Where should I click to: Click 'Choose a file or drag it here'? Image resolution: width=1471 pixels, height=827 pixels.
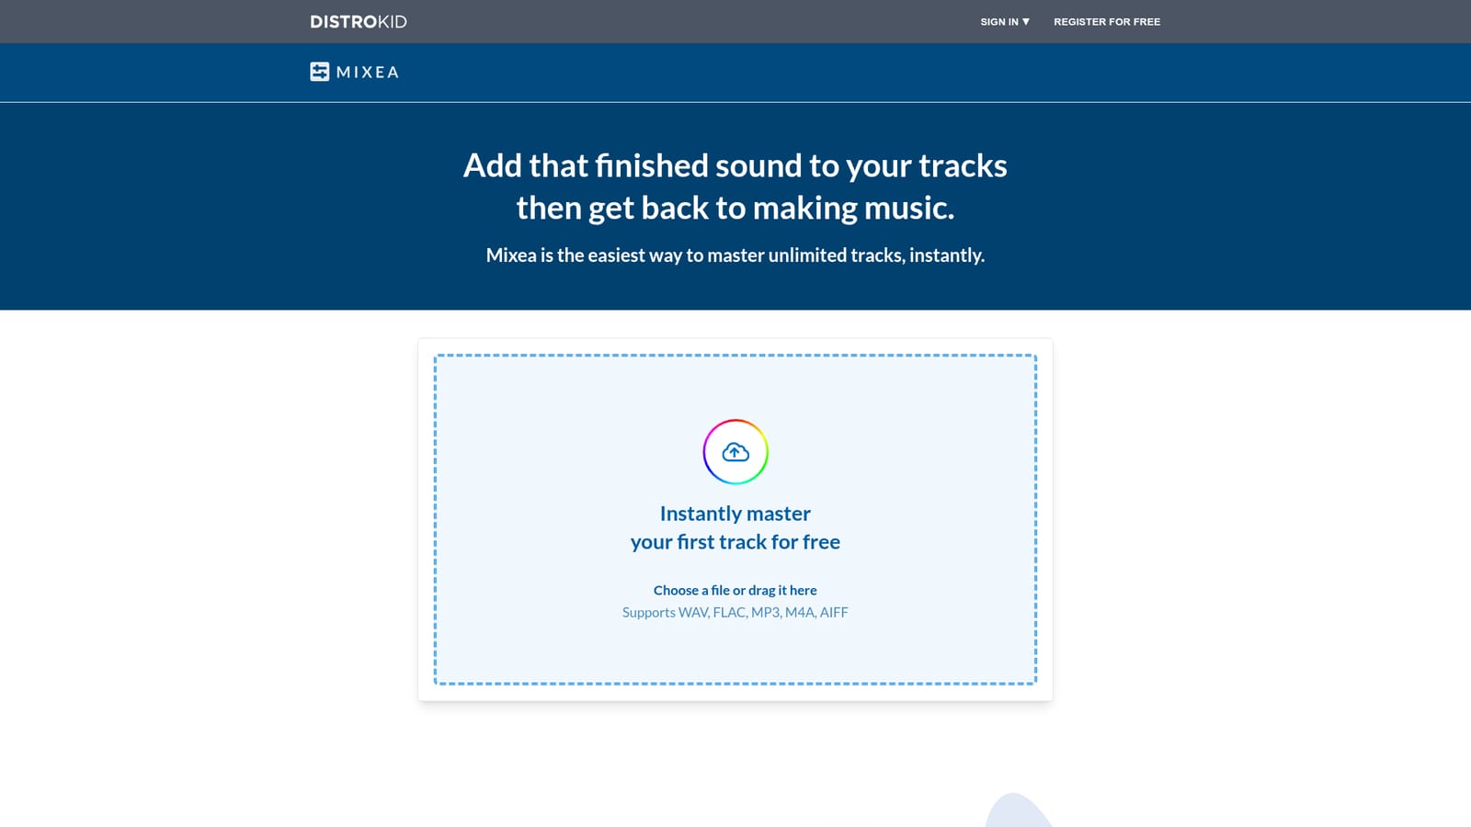tap(735, 590)
